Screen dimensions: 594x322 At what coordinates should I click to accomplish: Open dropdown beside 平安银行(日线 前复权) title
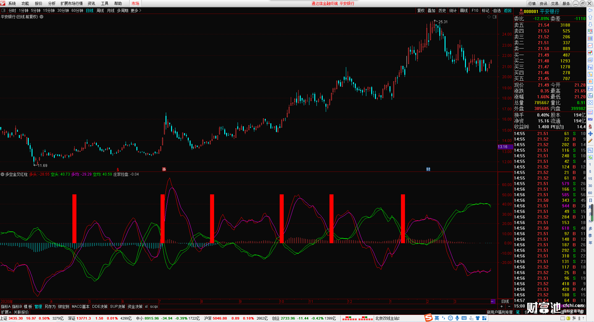[41, 17]
